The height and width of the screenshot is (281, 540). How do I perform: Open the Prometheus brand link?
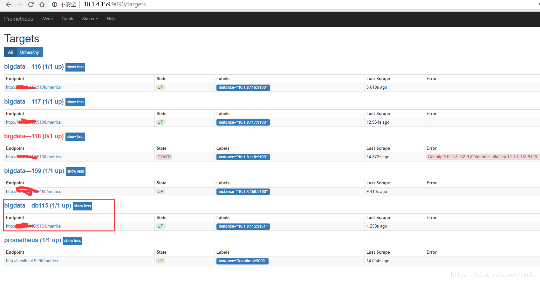click(x=18, y=19)
